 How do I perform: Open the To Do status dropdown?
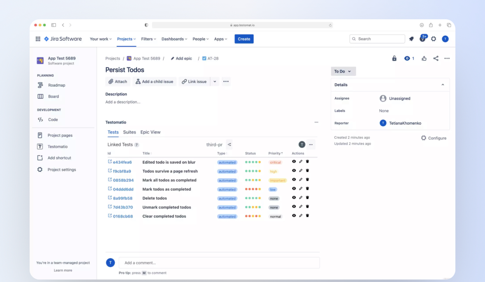[x=343, y=71]
